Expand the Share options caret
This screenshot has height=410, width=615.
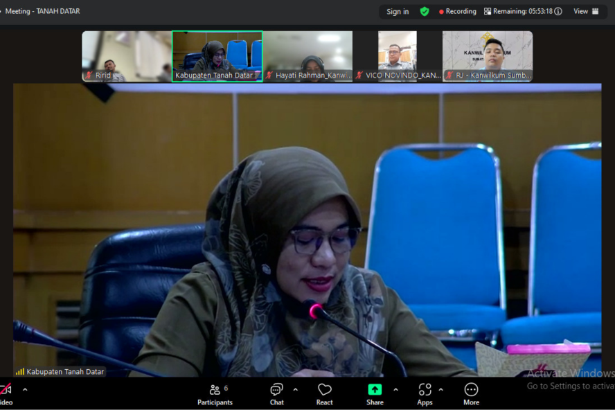395,389
